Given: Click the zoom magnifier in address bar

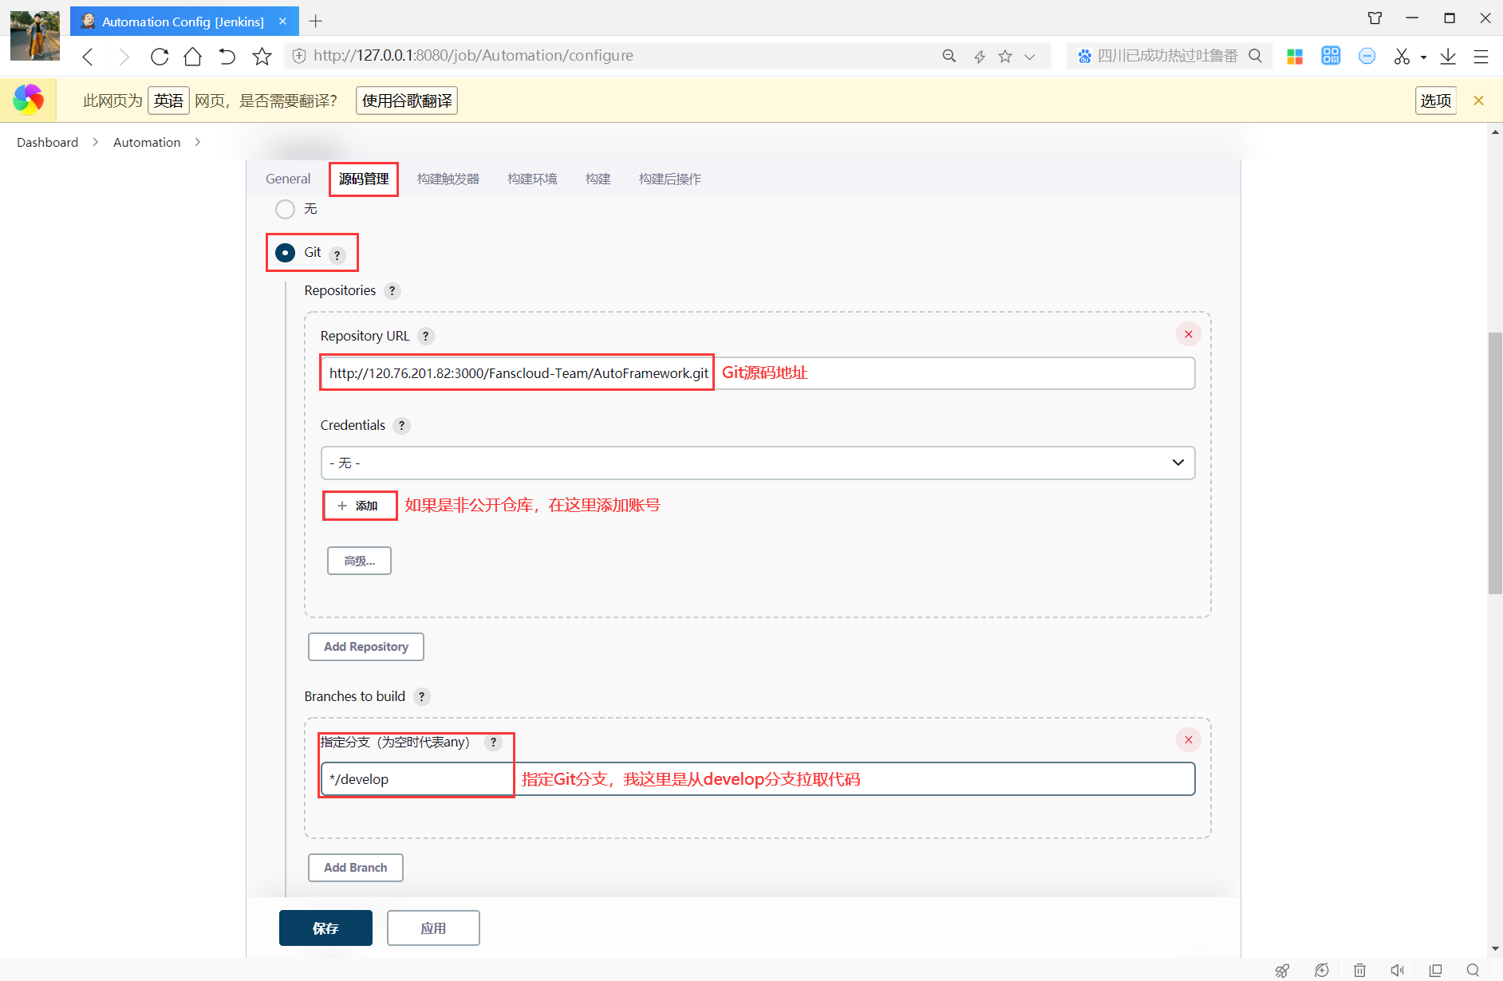Looking at the screenshot, I should (x=949, y=56).
